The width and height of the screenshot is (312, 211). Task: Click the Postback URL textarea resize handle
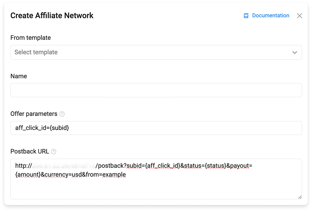300,197
